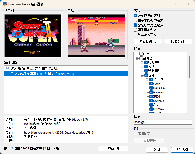Collapse the 硬件 tree node

142,75
